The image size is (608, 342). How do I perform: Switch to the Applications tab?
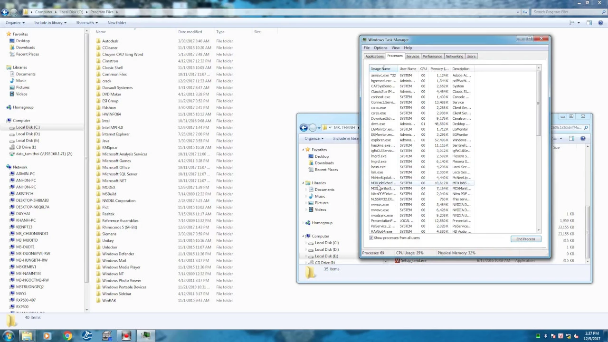tap(374, 57)
